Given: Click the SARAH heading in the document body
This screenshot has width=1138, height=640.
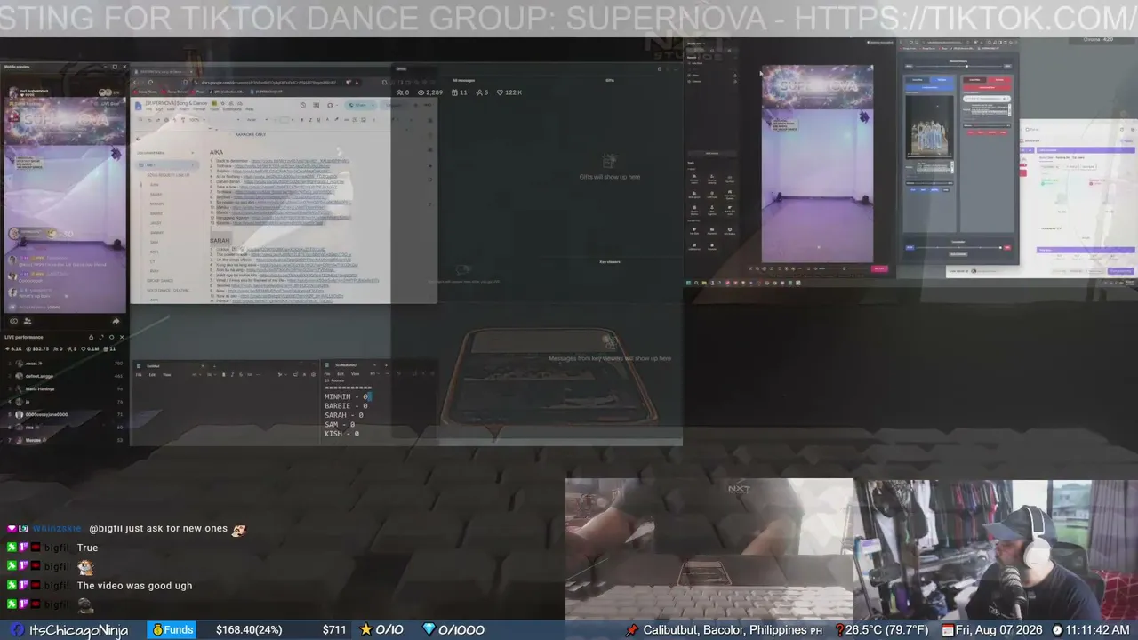Looking at the screenshot, I should [x=220, y=241].
